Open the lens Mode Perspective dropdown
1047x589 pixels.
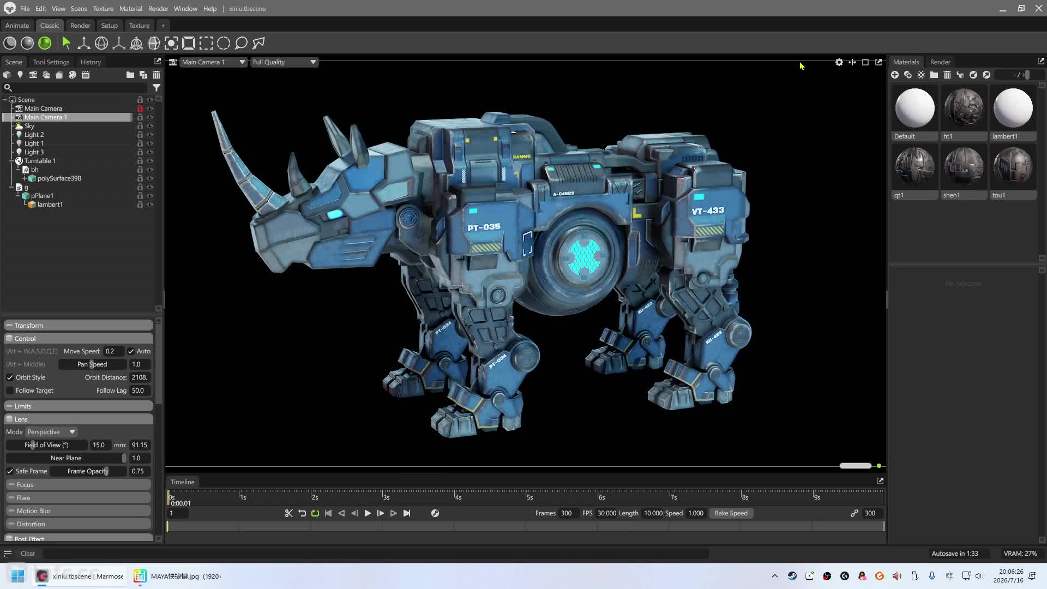pos(51,432)
